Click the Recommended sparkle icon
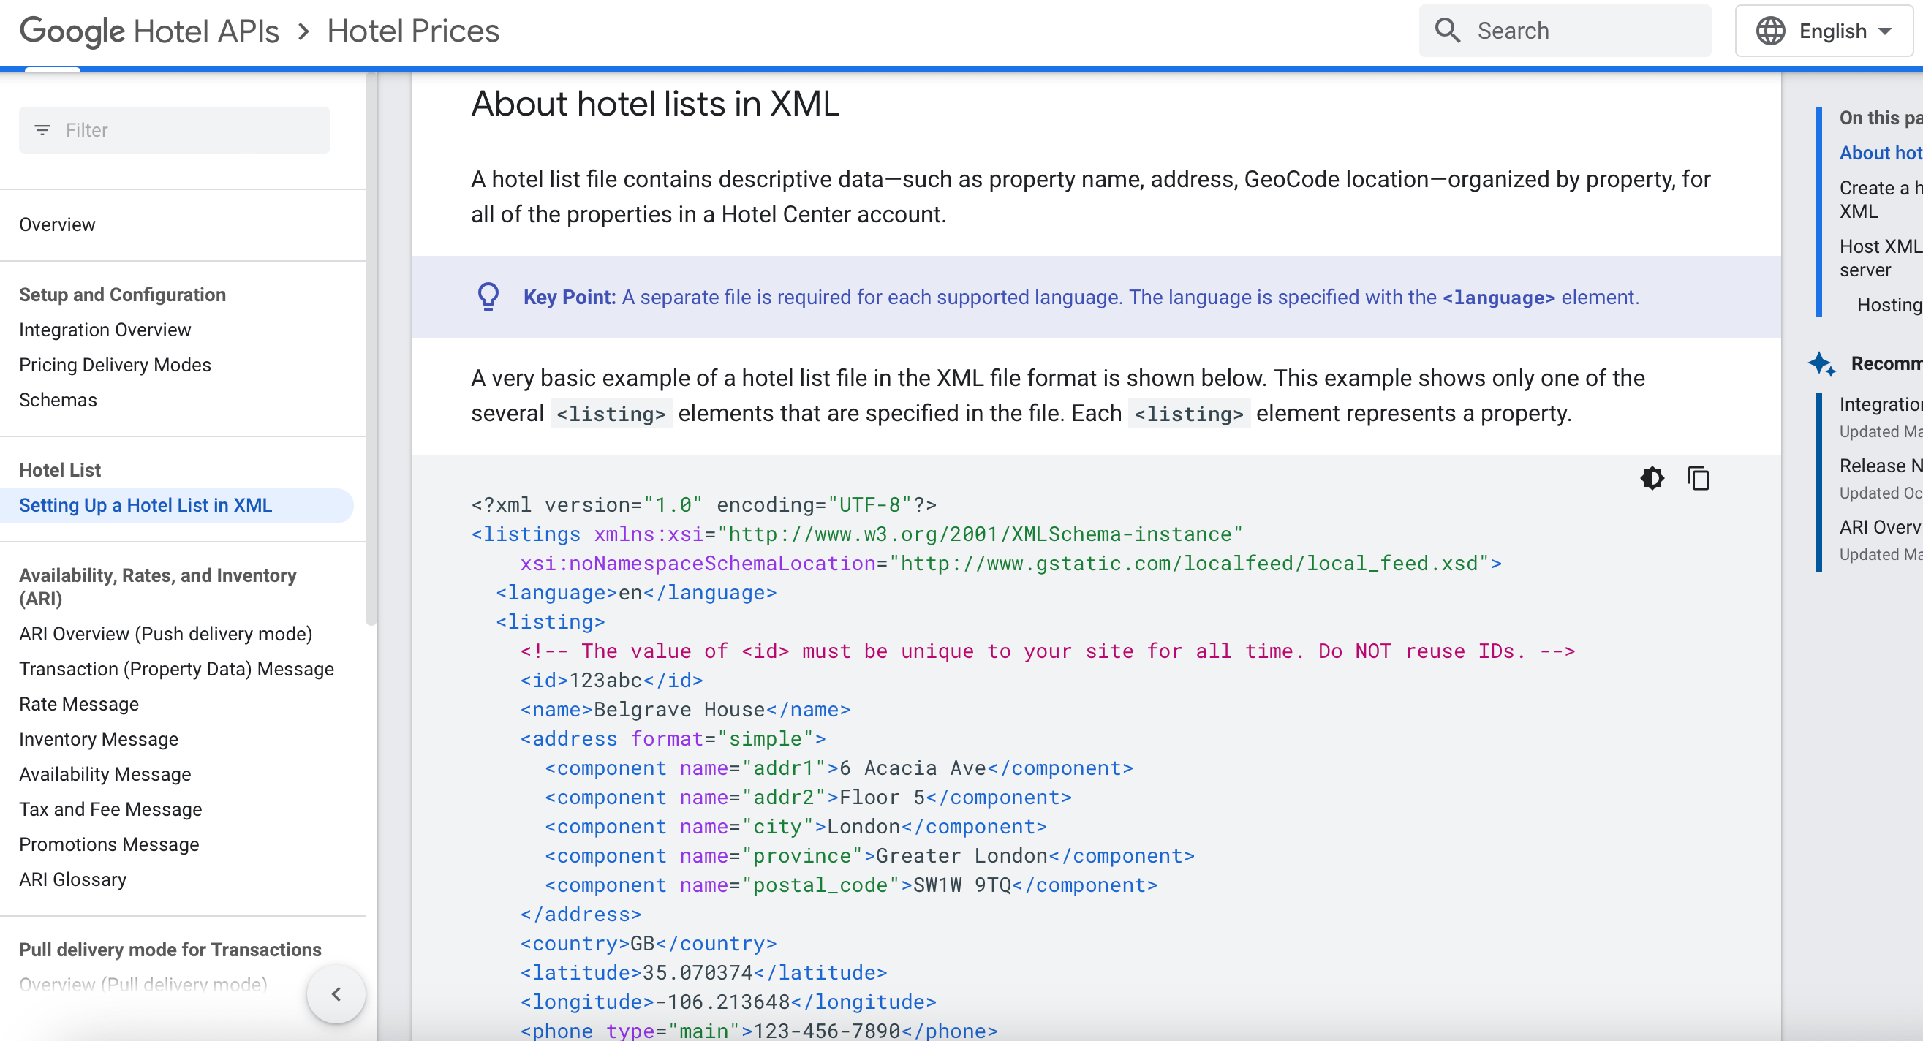1923x1041 pixels. pos(1821,363)
